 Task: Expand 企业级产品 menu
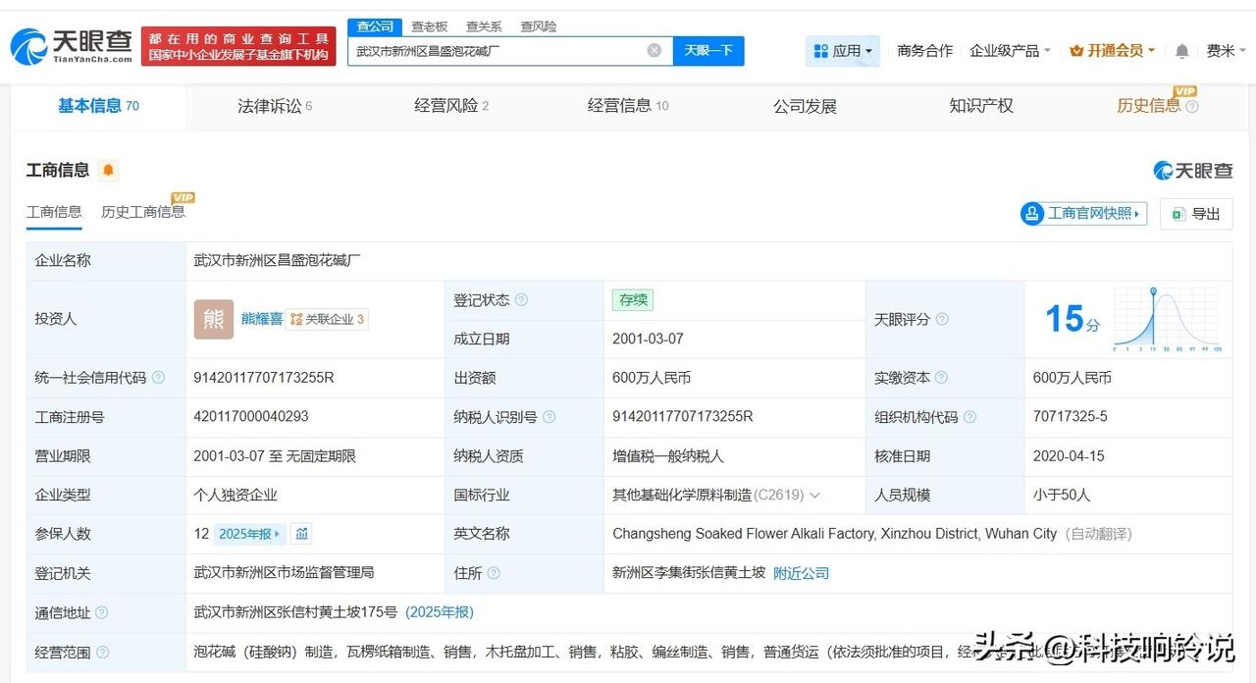pyautogui.click(x=1010, y=51)
